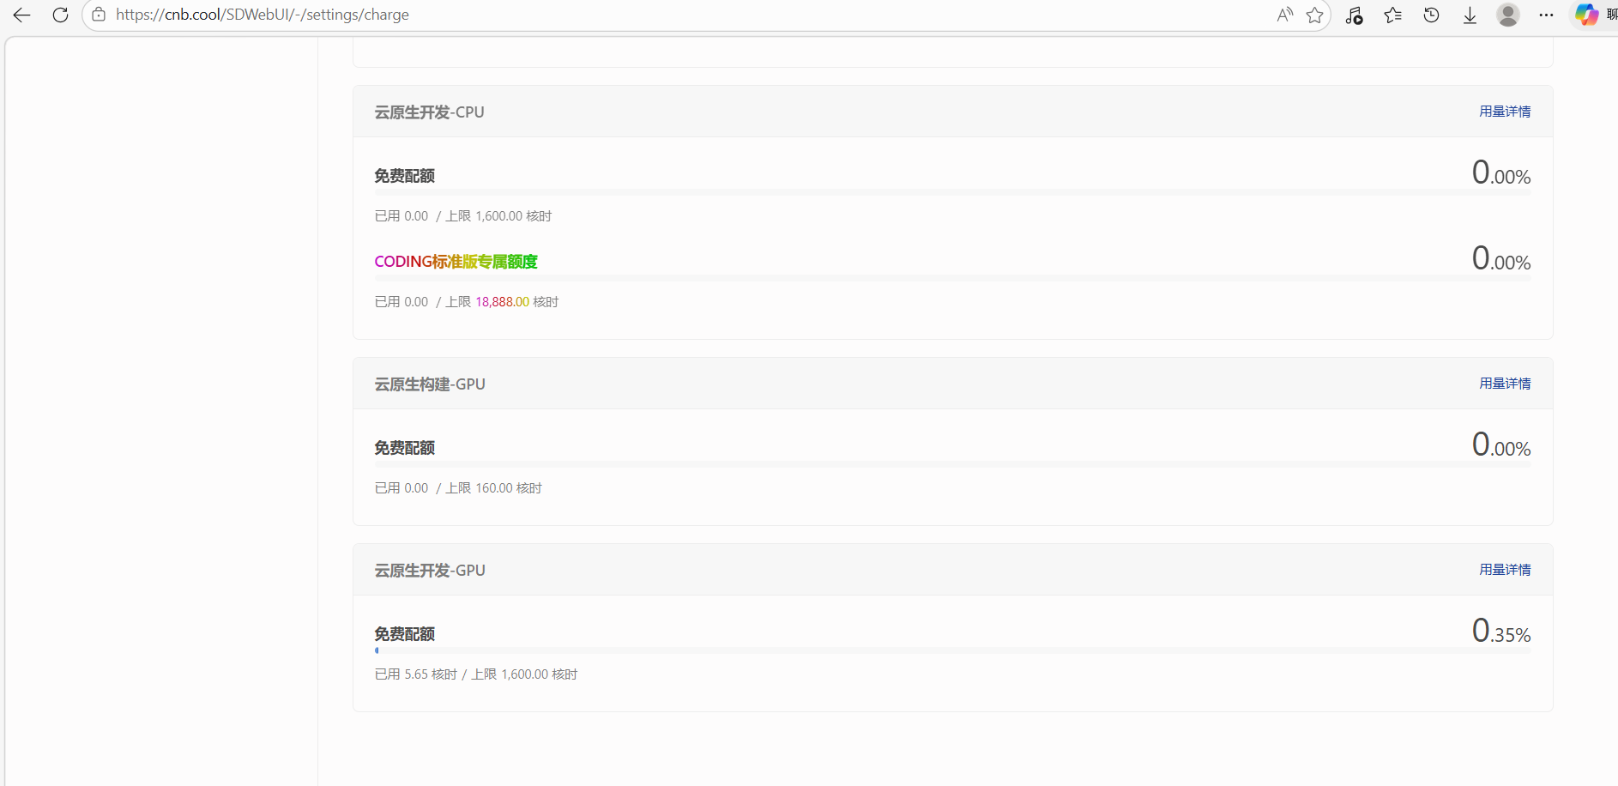Screen dimensions: 1618x786
Task: Open the downloads arrow icon
Action: pos(1470,15)
